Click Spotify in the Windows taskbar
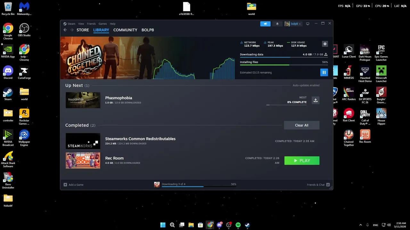410x230 pixels. (238, 225)
